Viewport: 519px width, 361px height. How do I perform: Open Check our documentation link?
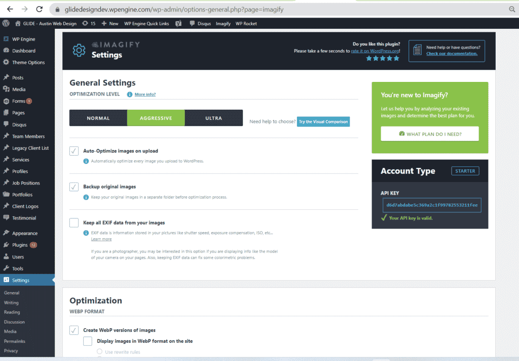(452, 54)
